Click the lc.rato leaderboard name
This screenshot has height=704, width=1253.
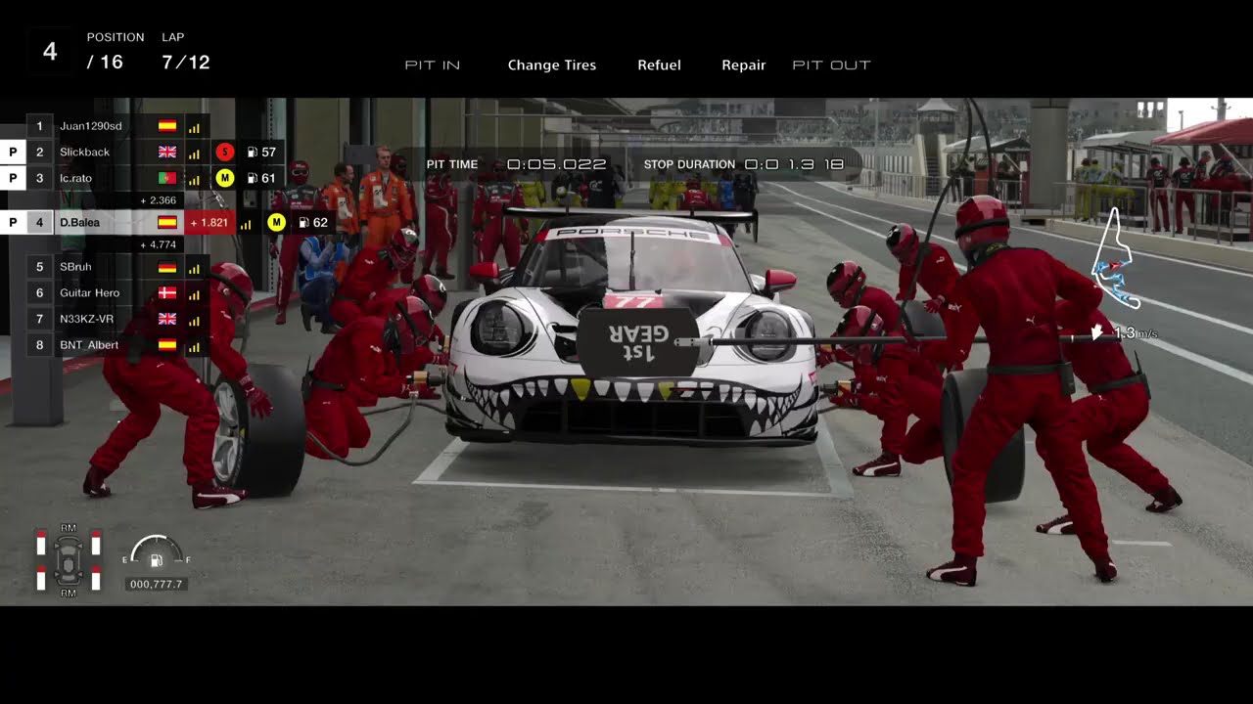coord(75,179)
